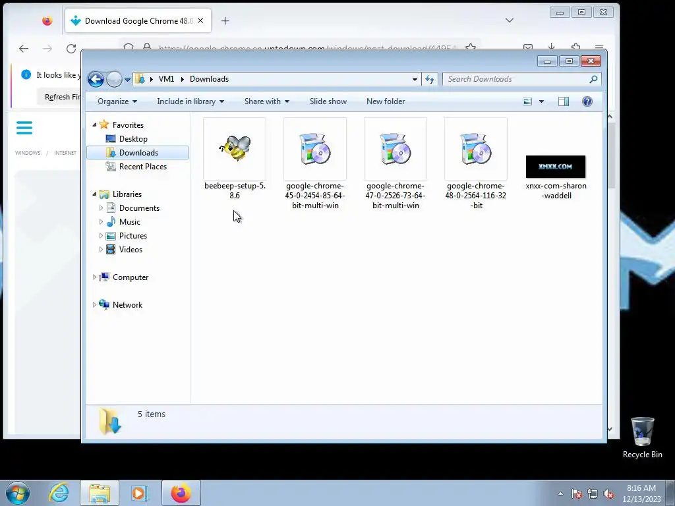Close Firefox tab Download Google Chrome 48.0
The height and width of the screenshot is (506, 675).
[x=200, y=20]
